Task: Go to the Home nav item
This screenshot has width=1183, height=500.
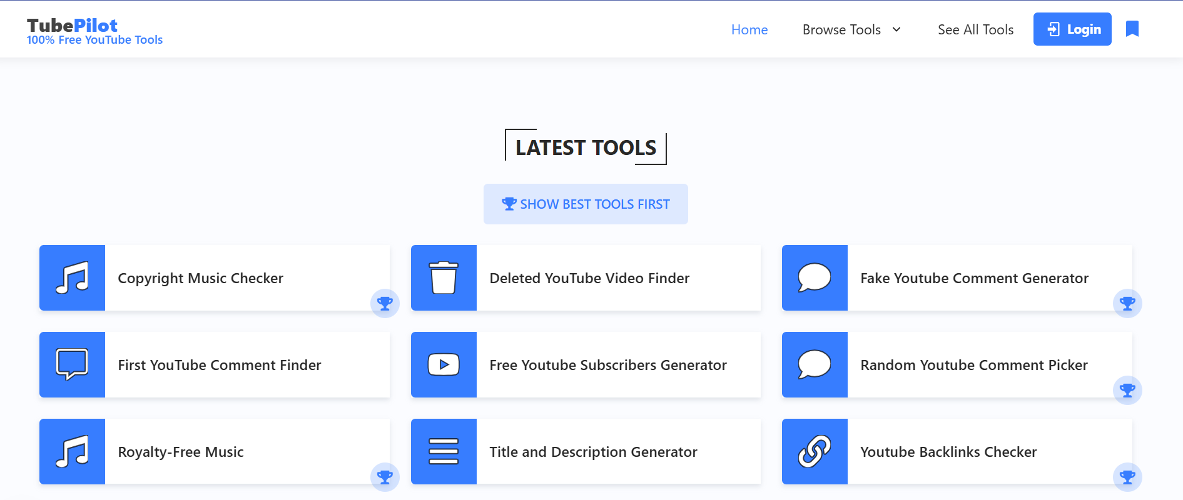Action: [x=749, y=29]
